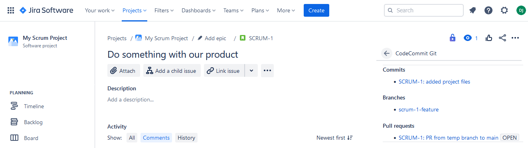Open the help question mark icon
Image resolution: width=528 pixels, height=148 pixels.
click(x=488, y=10)
